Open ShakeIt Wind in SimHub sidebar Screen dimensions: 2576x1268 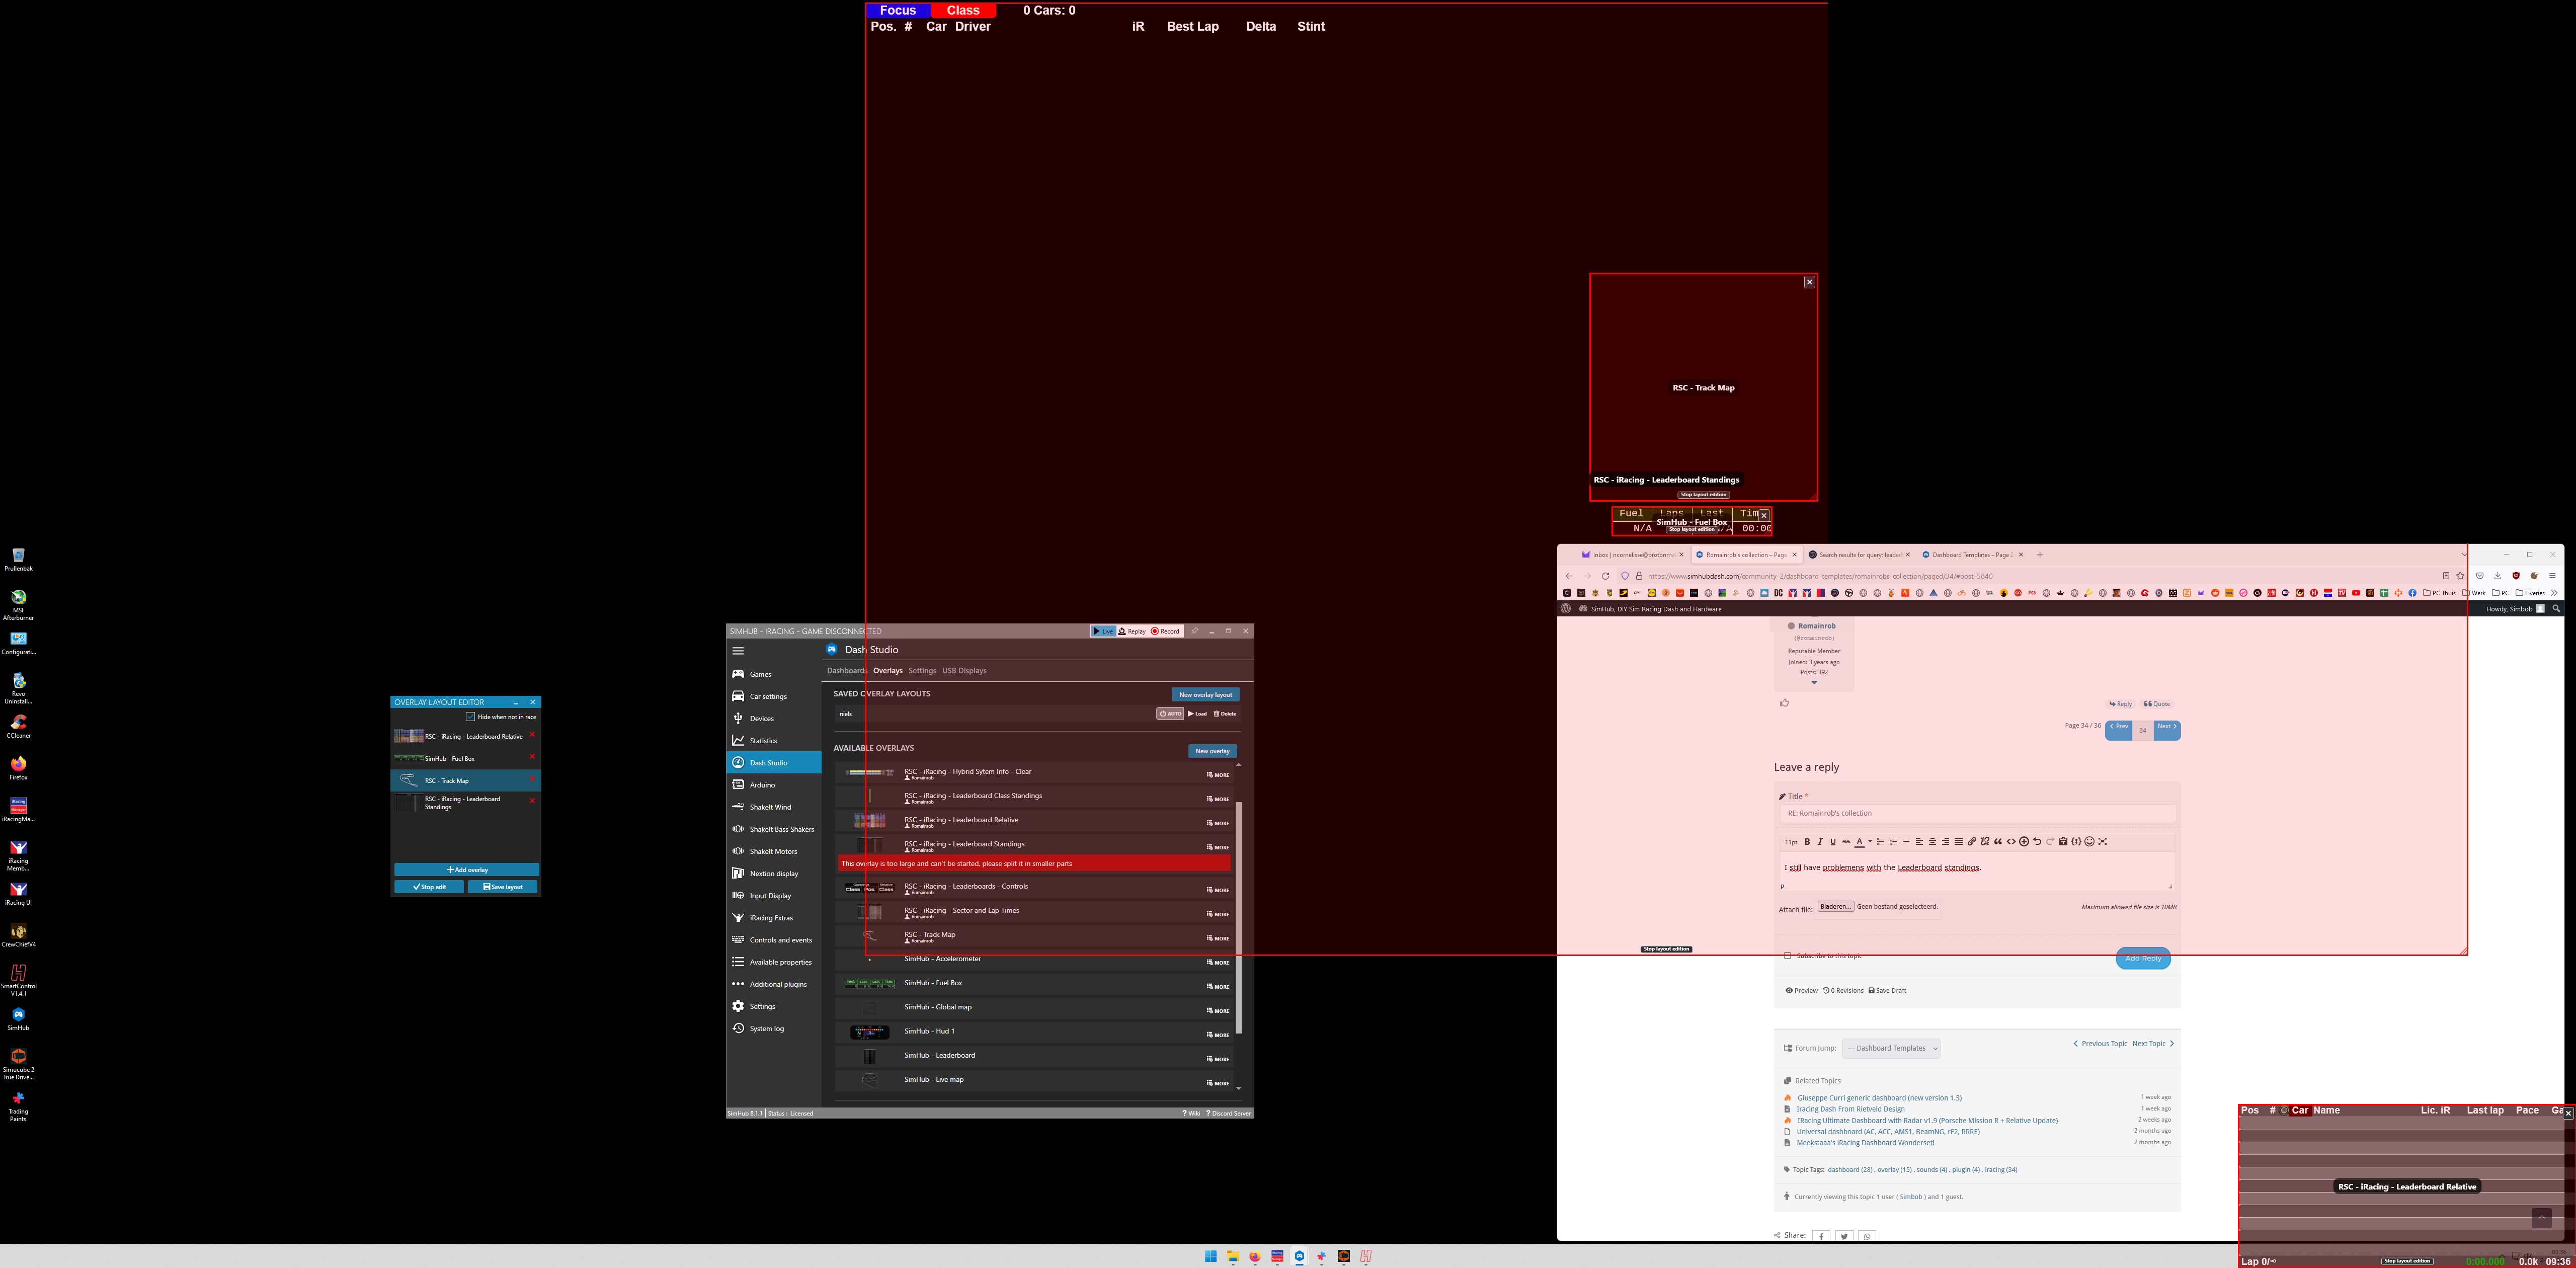(x=773, y=807)
